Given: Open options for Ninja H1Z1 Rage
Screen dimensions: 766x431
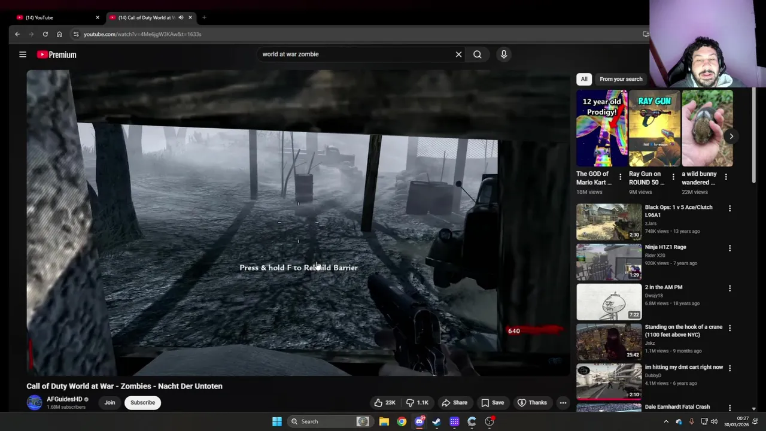Looking at the screenshot, I should click(x=729, y=248).
